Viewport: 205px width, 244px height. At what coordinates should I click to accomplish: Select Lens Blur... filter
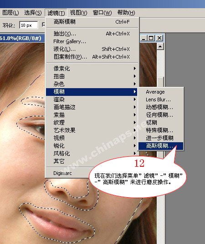(161, 100)
